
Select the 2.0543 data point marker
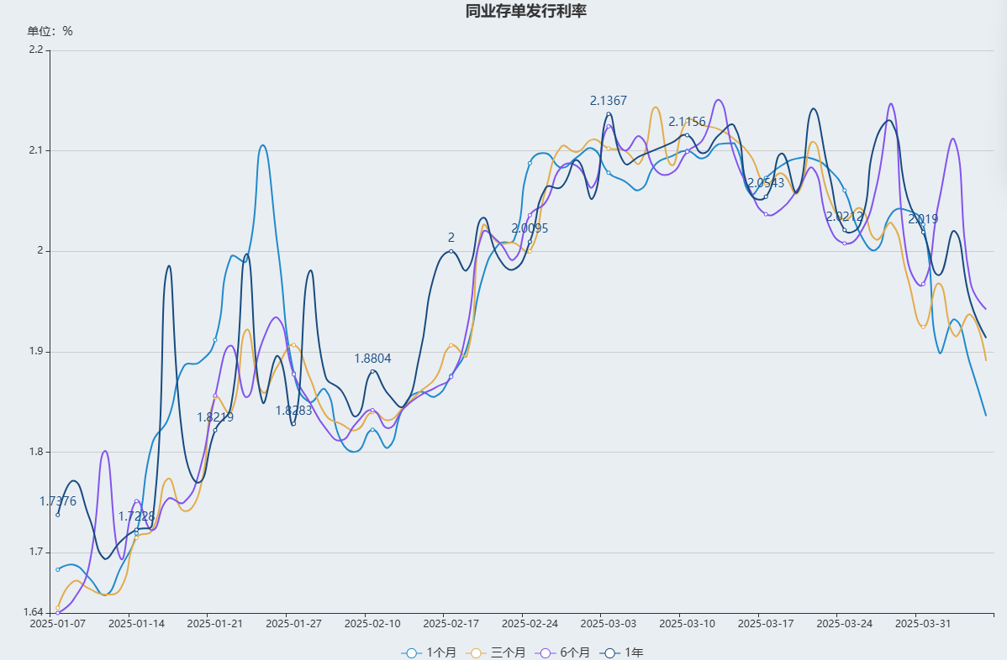coord(766,196)
